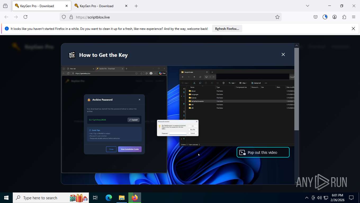Close the first KeyGen Pro tab
360x203 pixels.
(x=67, y=6)
